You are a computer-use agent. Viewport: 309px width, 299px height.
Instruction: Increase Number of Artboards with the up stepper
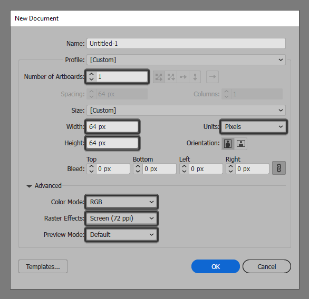pos(91,74)
